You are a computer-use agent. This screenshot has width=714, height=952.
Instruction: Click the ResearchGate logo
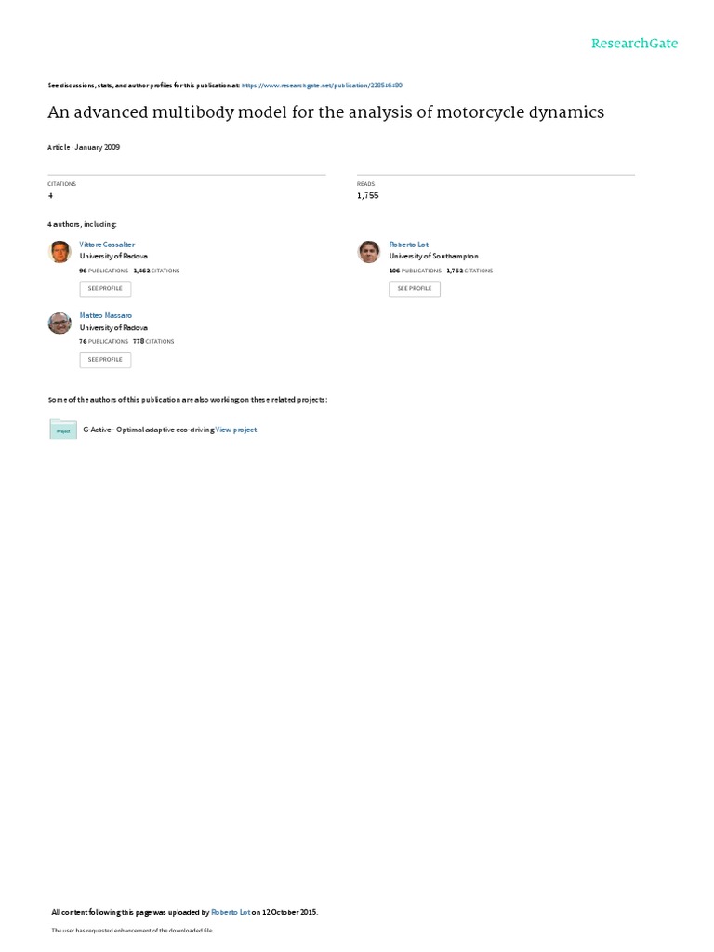[x=634, y=43]
